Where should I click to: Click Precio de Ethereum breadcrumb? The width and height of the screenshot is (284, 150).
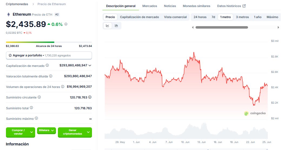coord(52,4)
